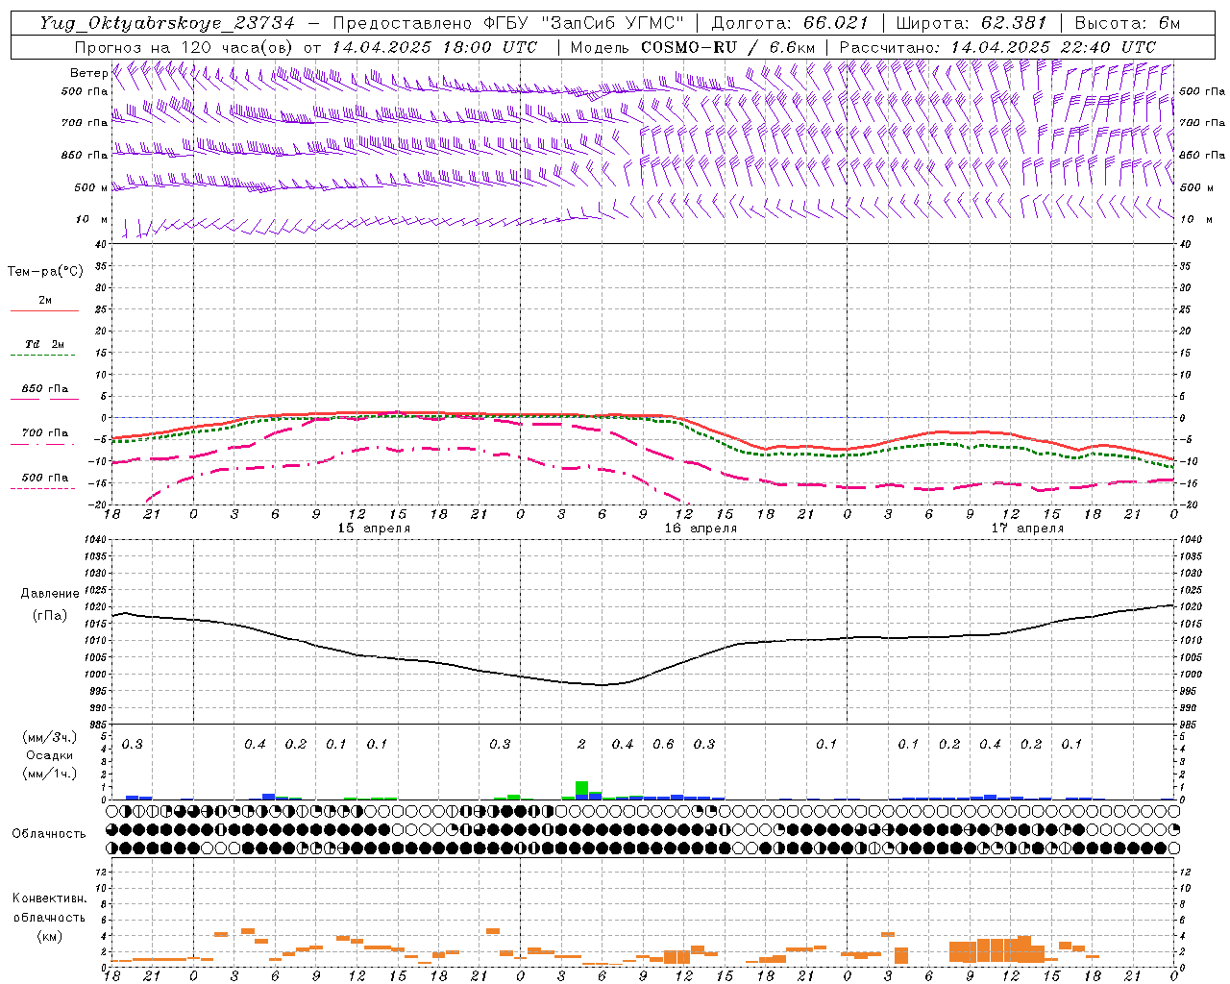Click the green dashed line sample below Td 2м
Viewport: 1230px width, 984px height.
tap(42, 356)
